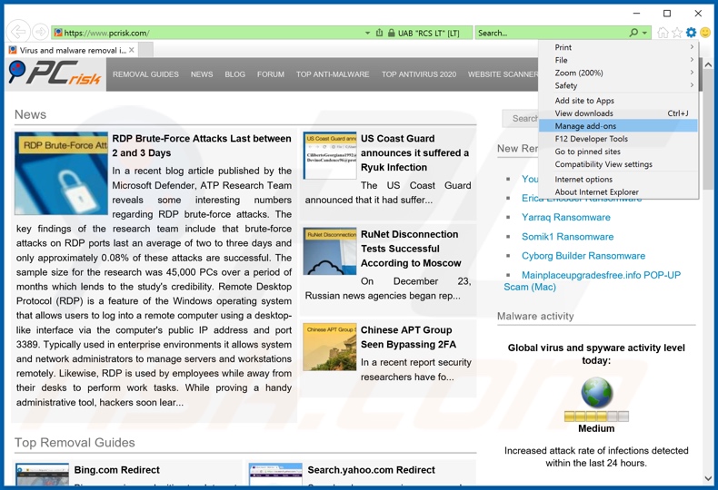Open Yarraq Ransomware link
Image resolution: width=718 pixels, height=490 pixels.
566,217
